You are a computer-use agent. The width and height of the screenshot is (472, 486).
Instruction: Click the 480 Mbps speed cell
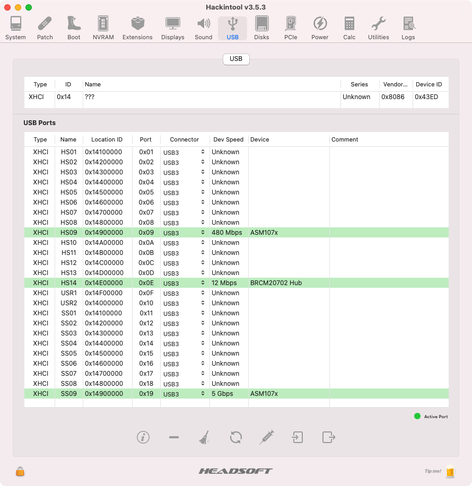pyautogui.click(x=226, y=233)
